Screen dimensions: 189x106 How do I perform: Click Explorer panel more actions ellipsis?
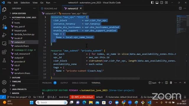(34, 8)
